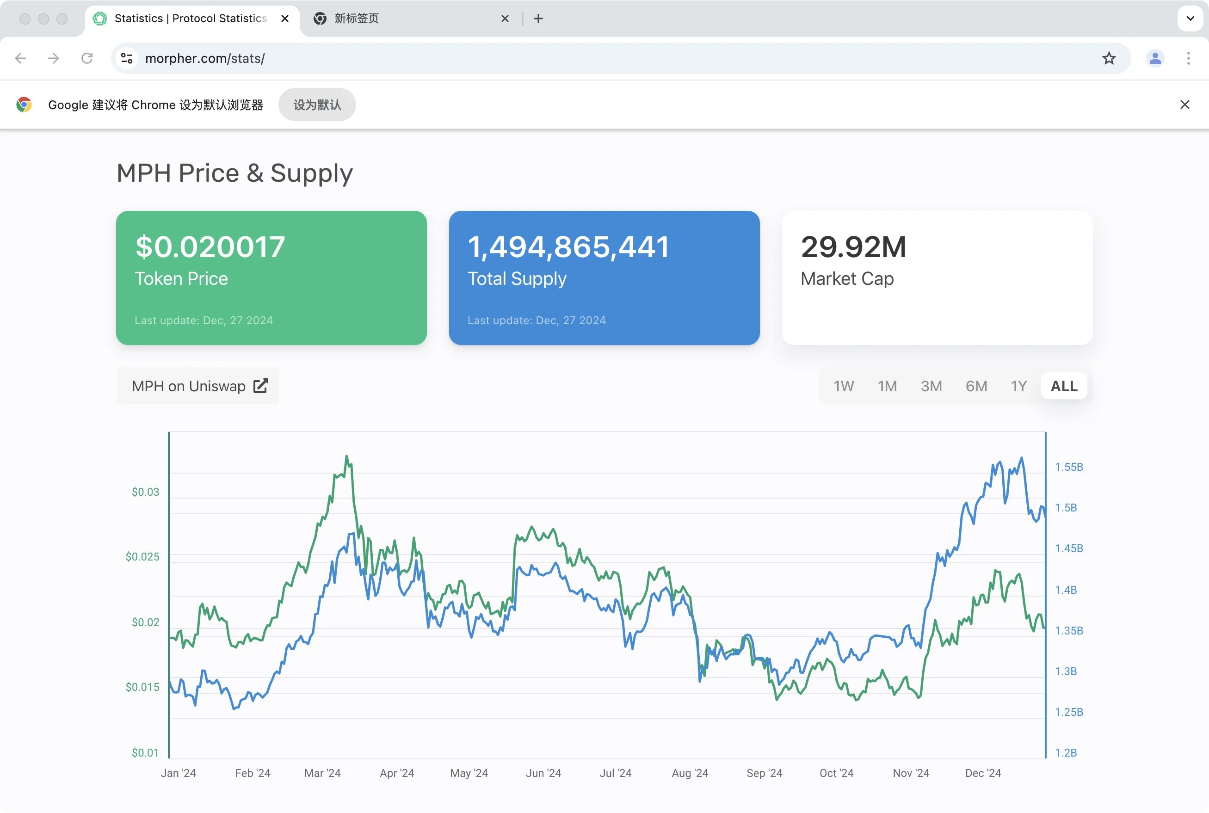Click the 1.4B supply axis label
The width and height of the screenshot is (1209, 813).
coord(1066,590)
